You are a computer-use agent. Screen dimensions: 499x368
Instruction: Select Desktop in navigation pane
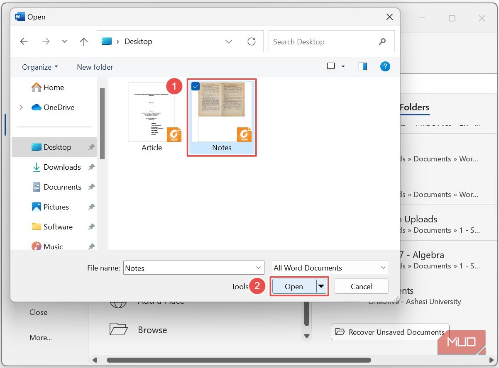[x=54, y=147]
